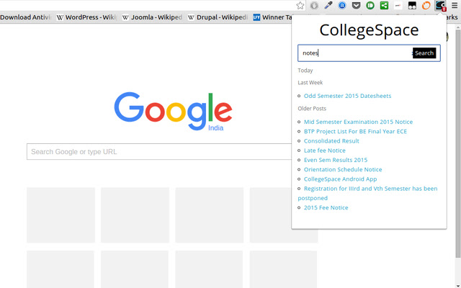This screenshot has width=461, height=288.
Task: Open the Late fee Notice link
Action: (325, 150)
